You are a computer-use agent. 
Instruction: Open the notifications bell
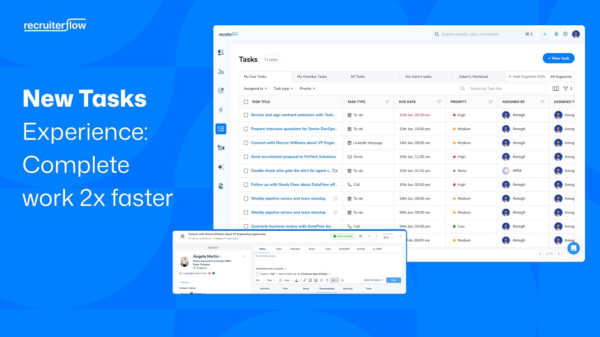coord(556,34)
